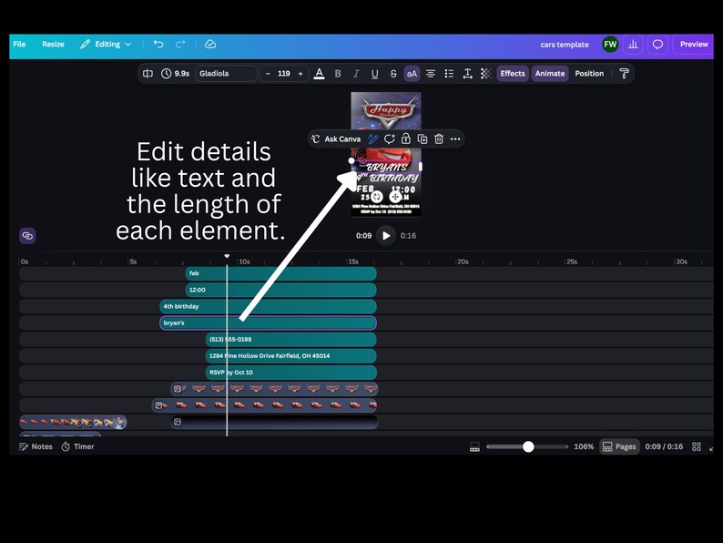Click the magic edit wand icon
The image size is (723, 543).
pos(373,138)
